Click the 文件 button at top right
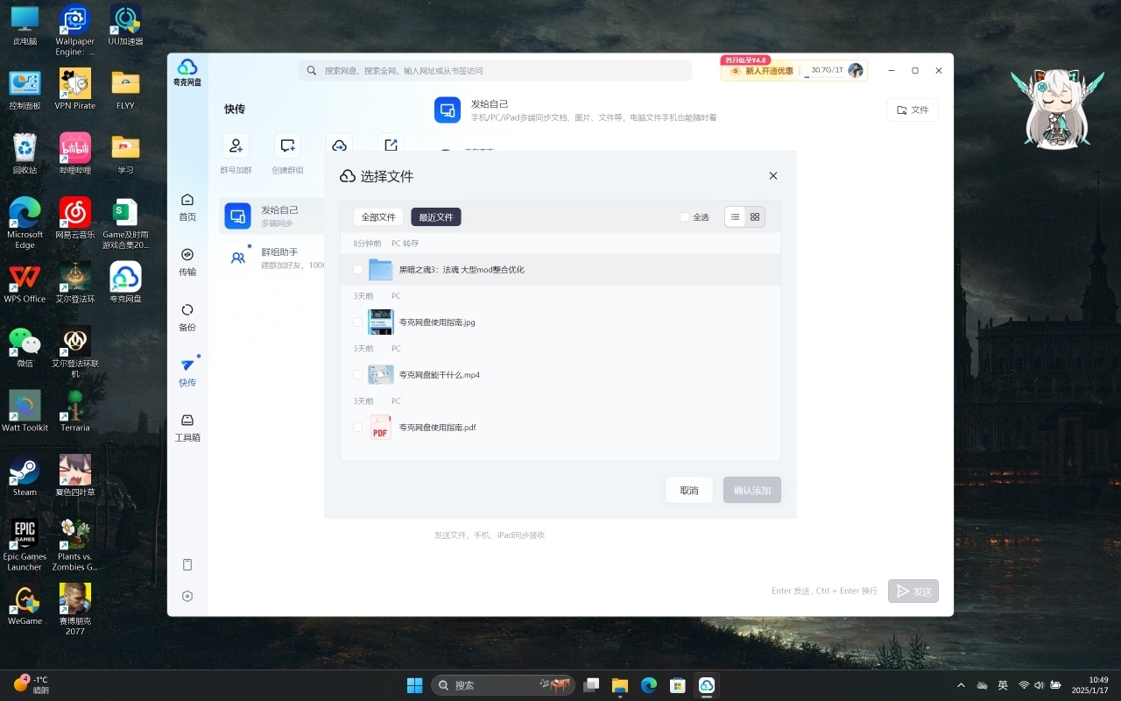This screenshot has width=1121, height=701. point(913,110)
